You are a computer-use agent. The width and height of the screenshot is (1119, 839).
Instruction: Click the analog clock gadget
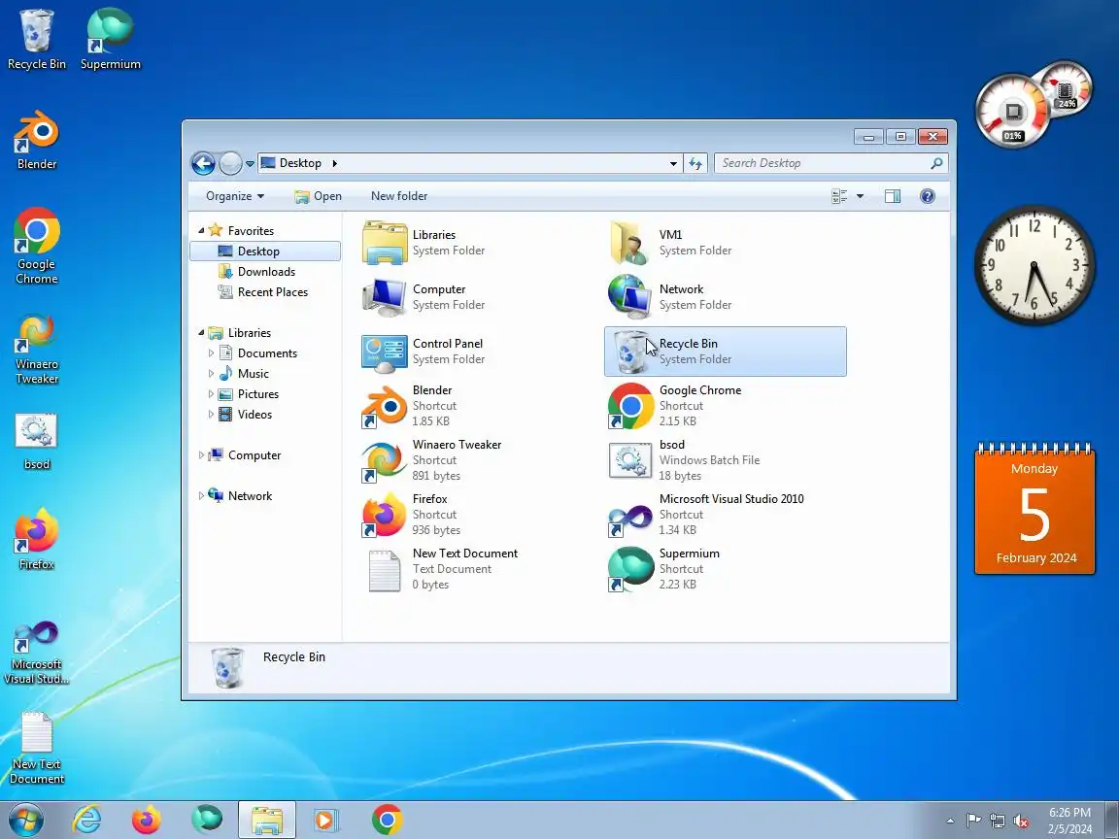[x=1034, y=265]
